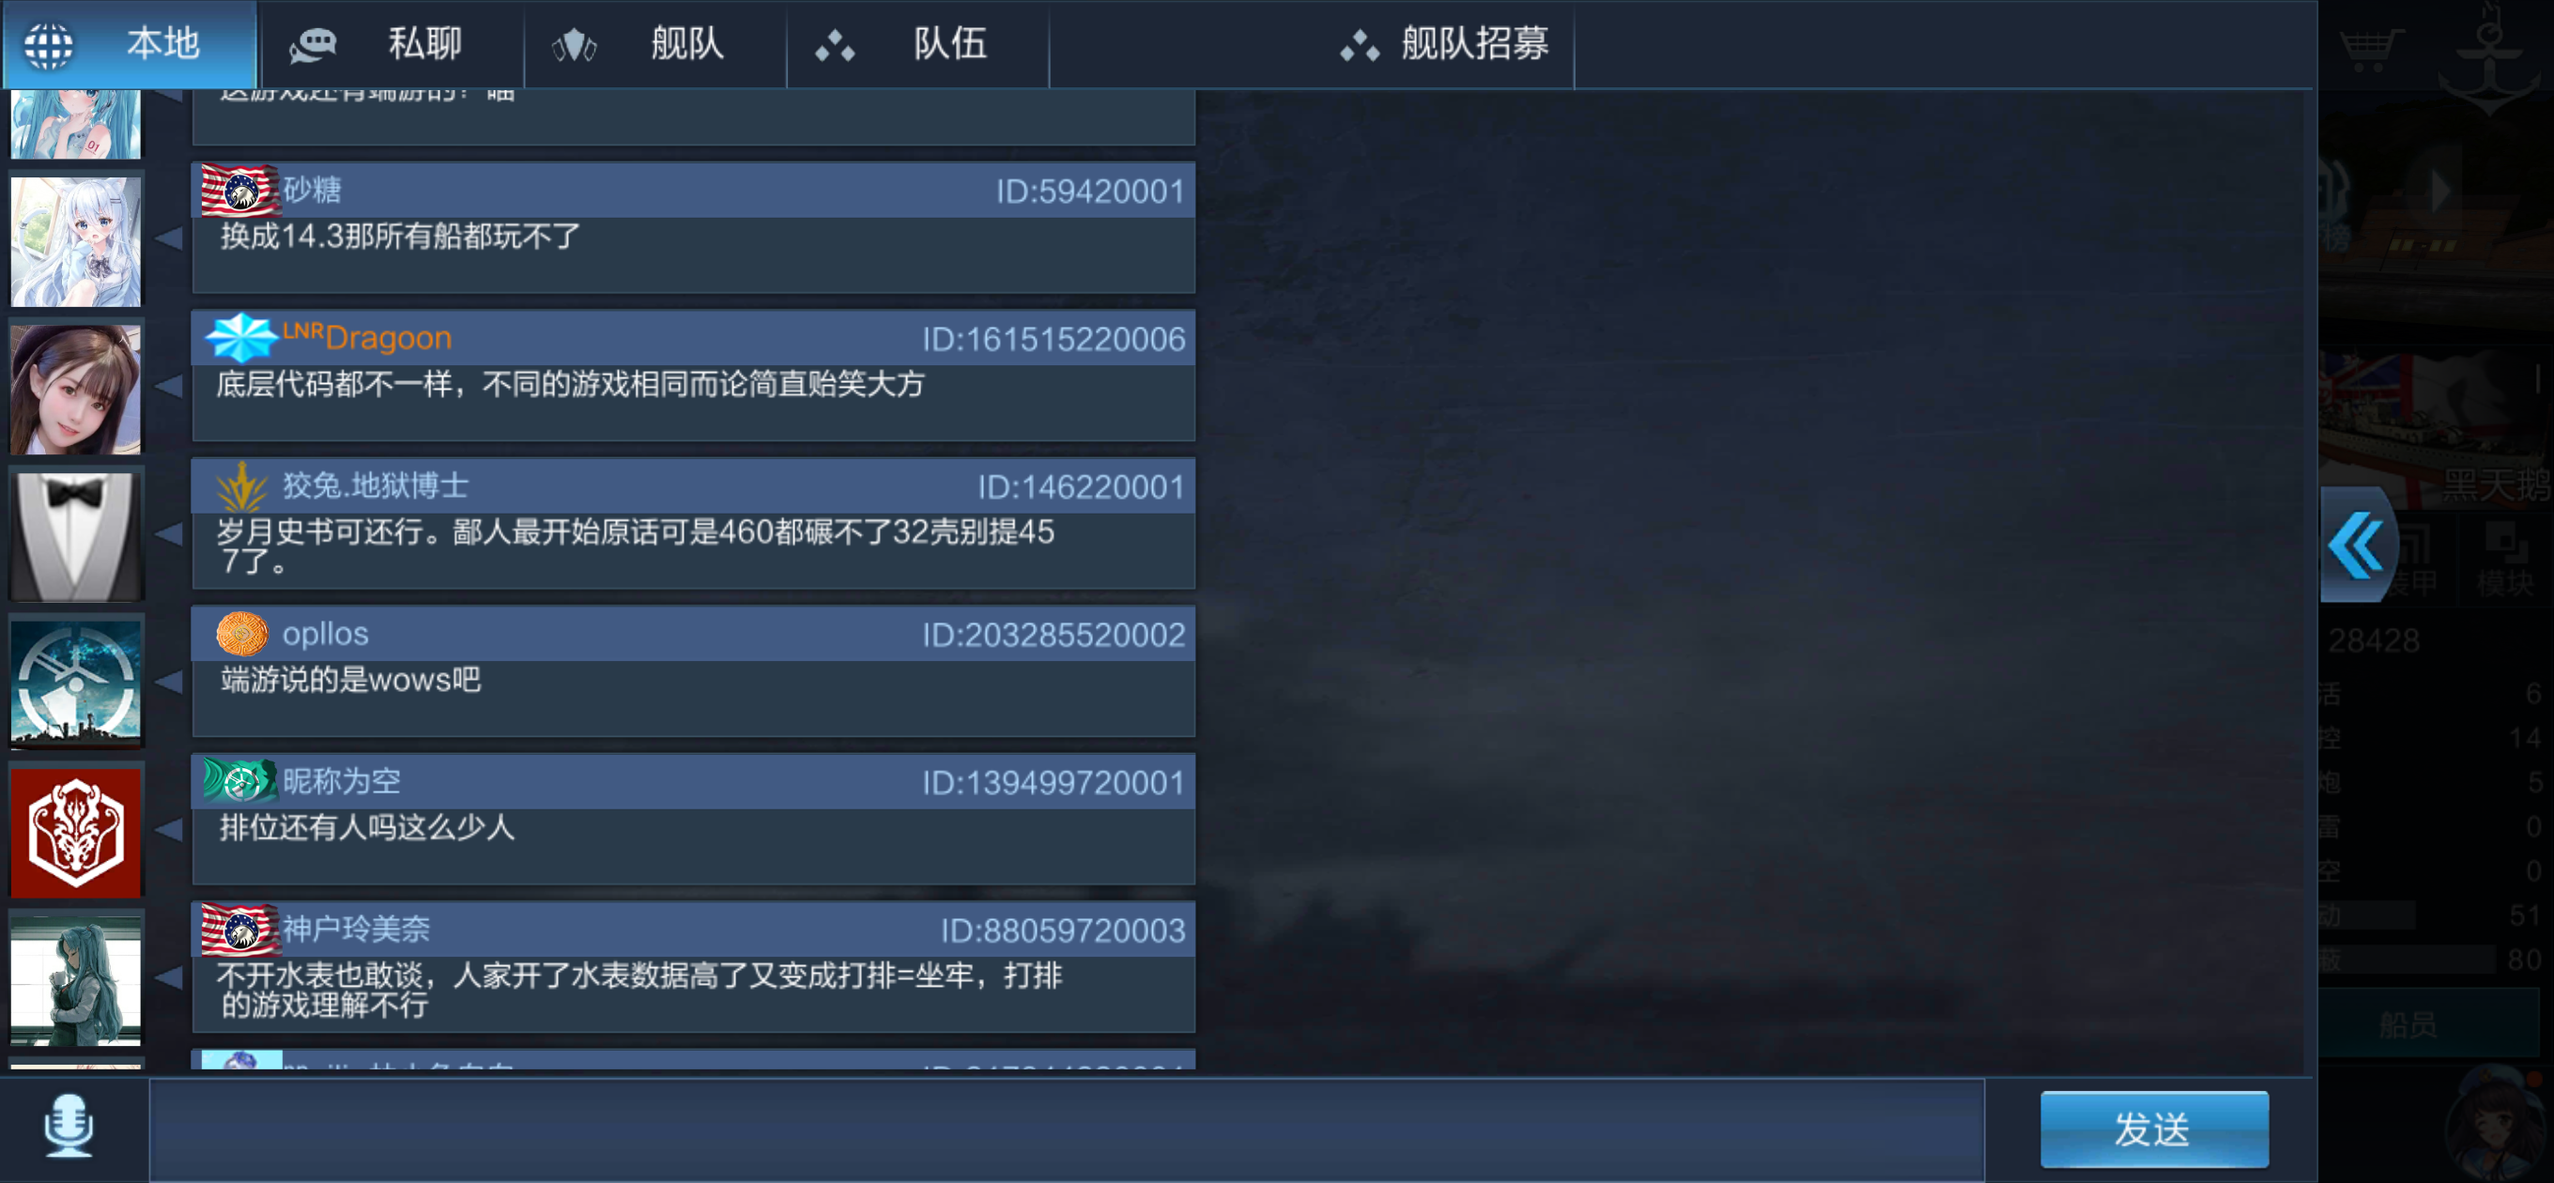Viewport: 2554px width, 1183px height.
Task: Select player name 狡兔.地狱博士
Action: pos(376,484)
